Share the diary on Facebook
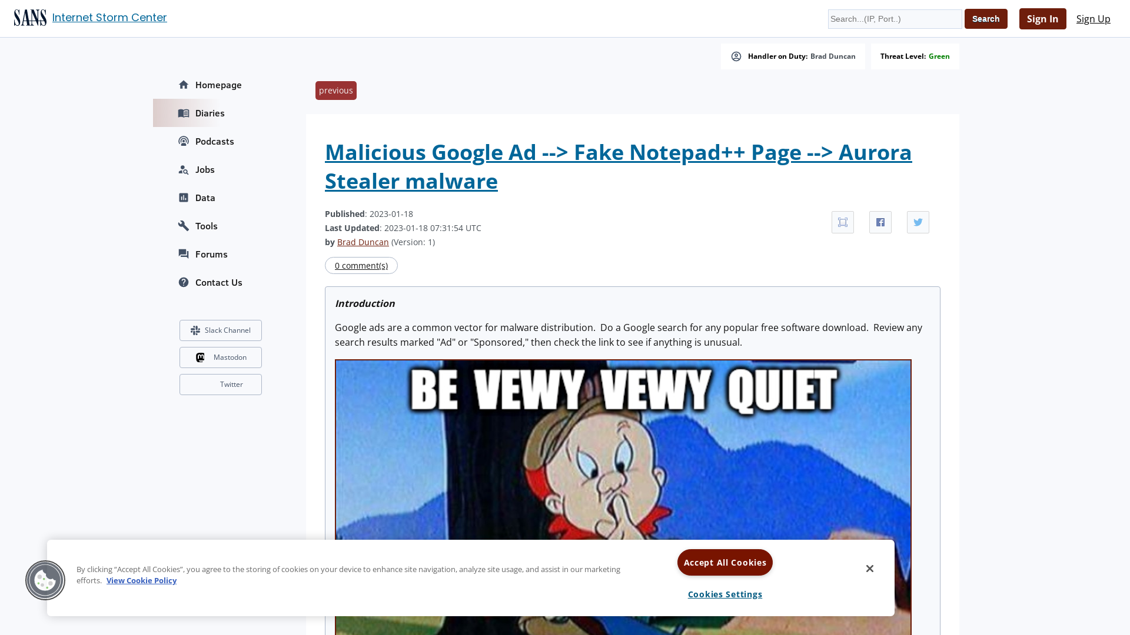Screen dimensions: 1130x635 coord(880,222)
